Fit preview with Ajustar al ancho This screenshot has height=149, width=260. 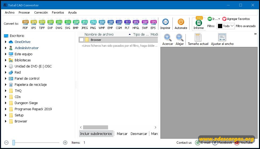222,40
